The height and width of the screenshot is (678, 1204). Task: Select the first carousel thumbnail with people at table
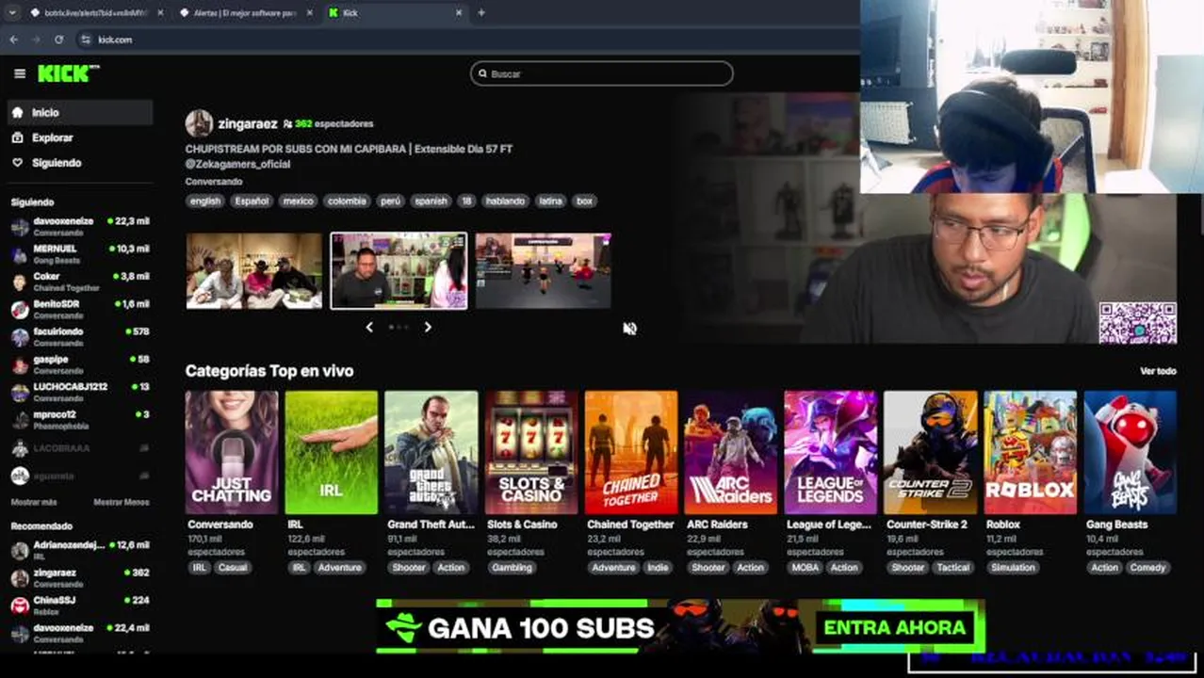point(254,271)
